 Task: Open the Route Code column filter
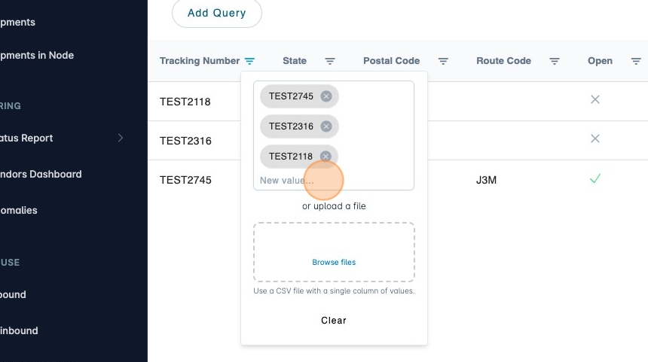click(x=555, y=61)
